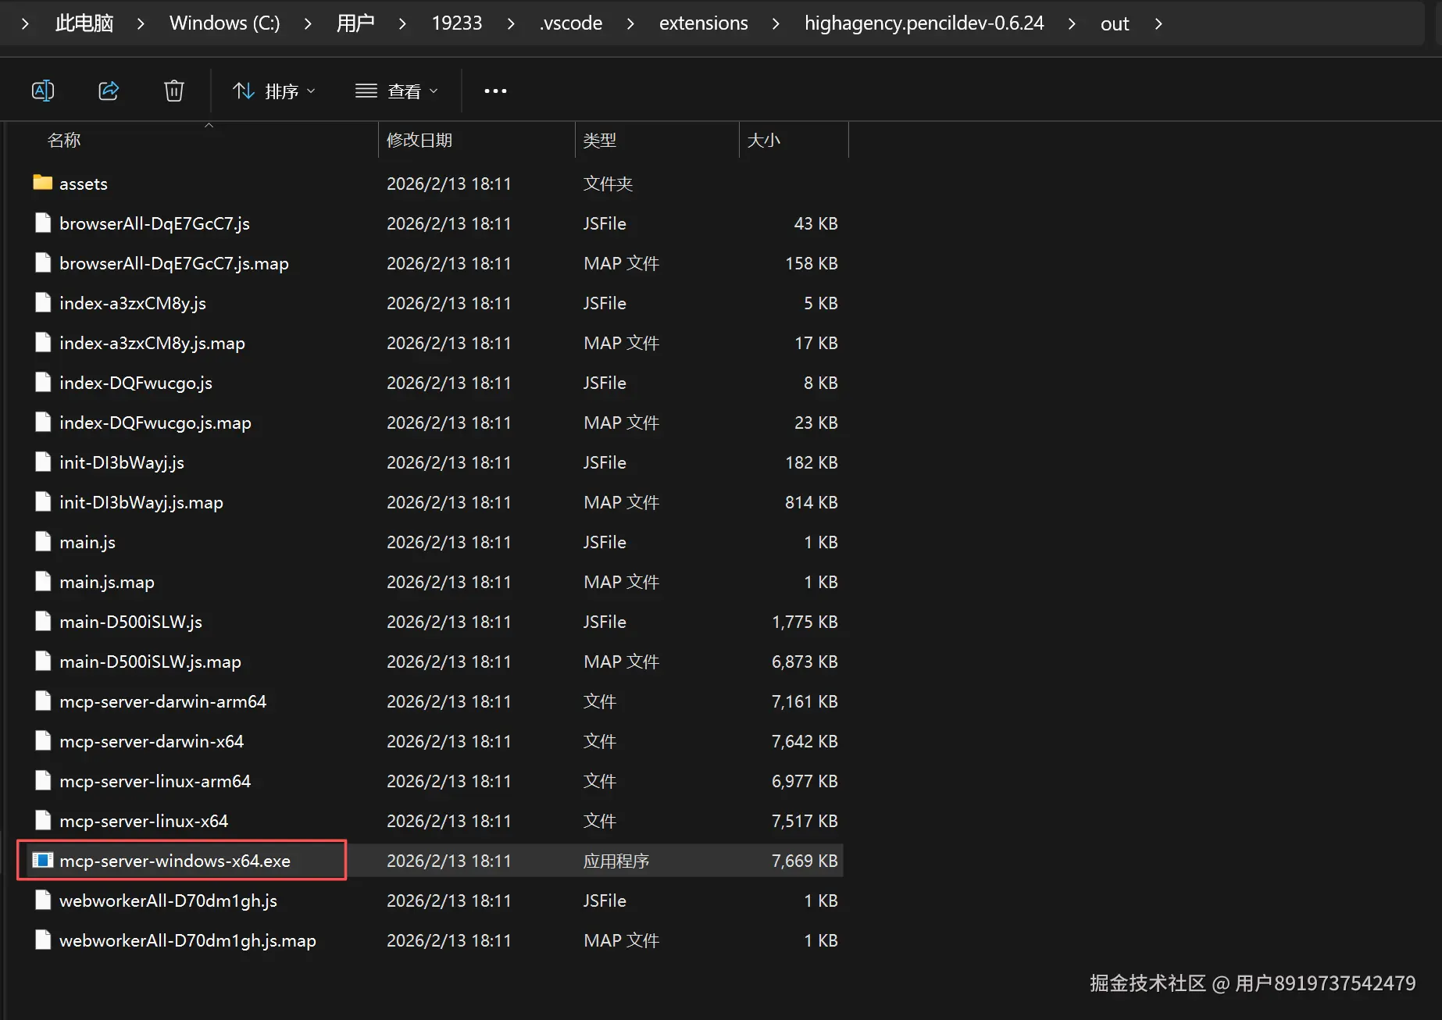The image size is (1442, 1020).
Task: Click the Rename icon in toolbar
Action: point(43,91)
